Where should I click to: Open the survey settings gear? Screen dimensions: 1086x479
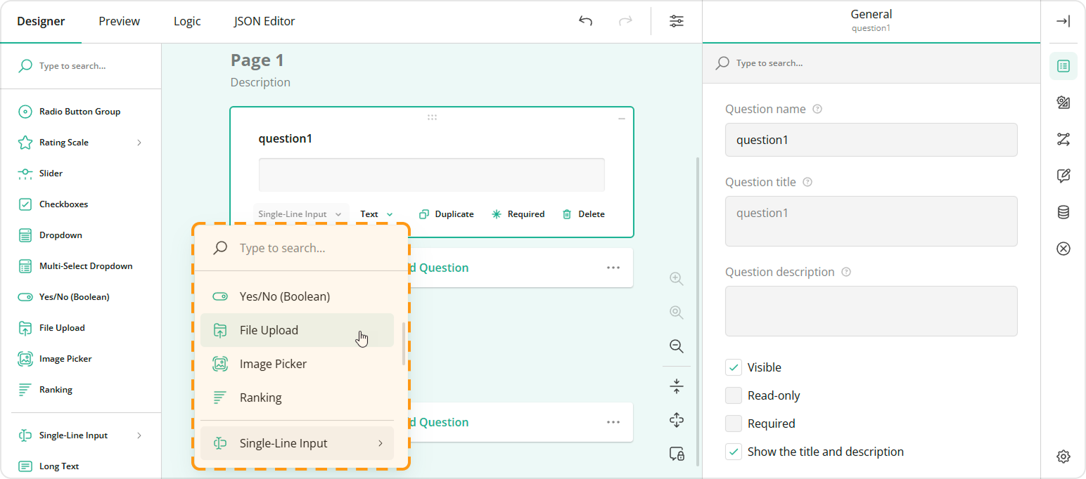click(1063, 456)
